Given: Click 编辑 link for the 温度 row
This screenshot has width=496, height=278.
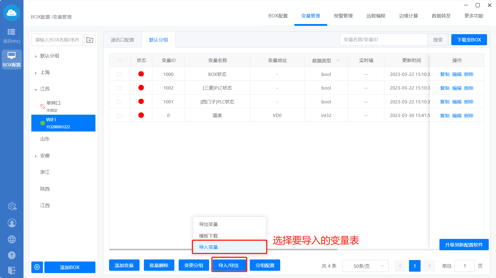Looking at the screenshot, I should 457,116.
